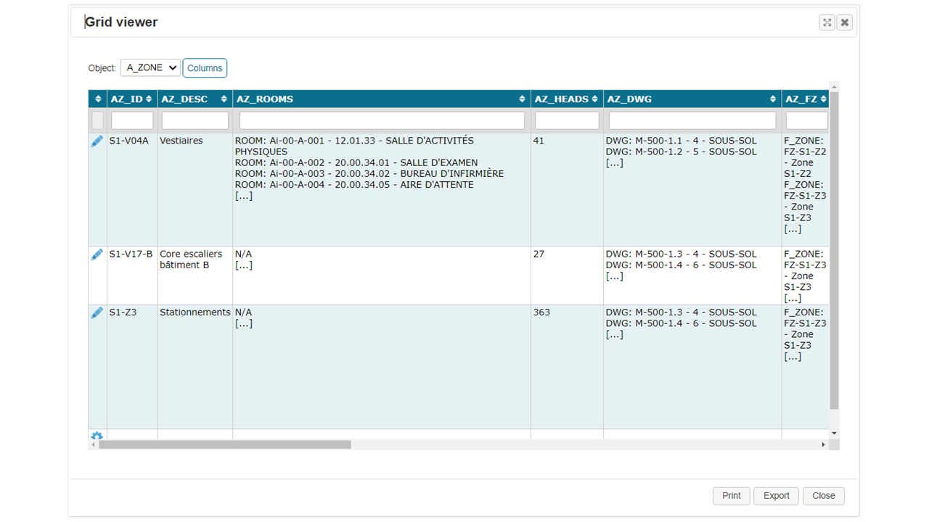Click the pencil icon for row S1-V17-B
This screenshot has width=929, height=522.
(97, 254)
